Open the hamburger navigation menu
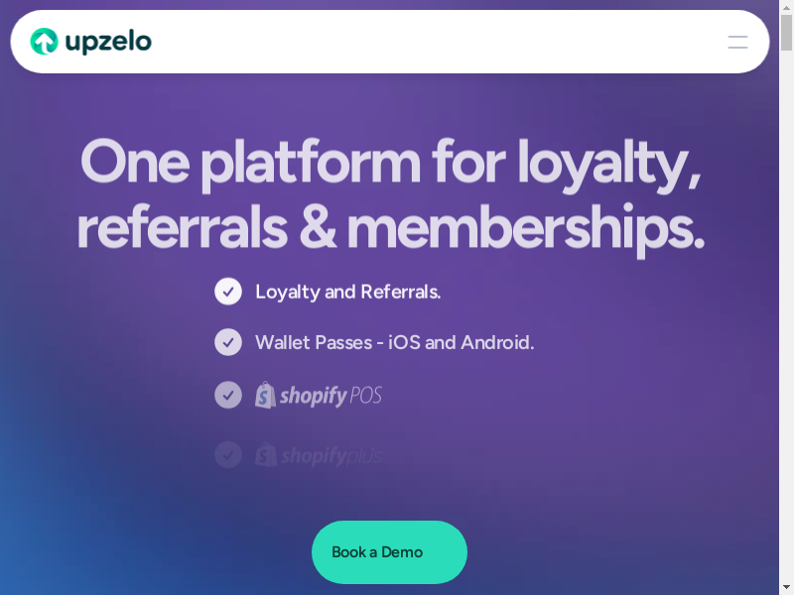794x595 pixels. (x=737, y=42)
